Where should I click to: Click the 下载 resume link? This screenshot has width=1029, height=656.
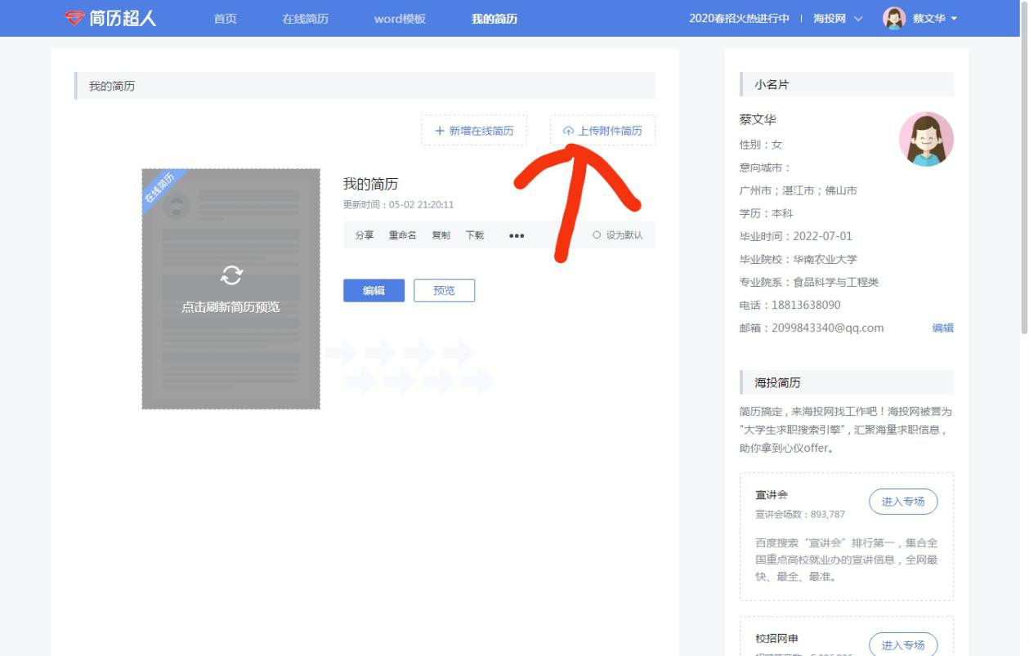474,235
